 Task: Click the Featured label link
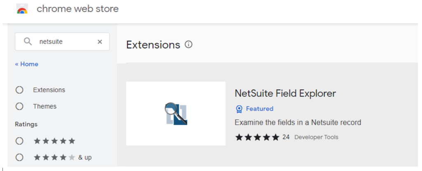click(260, 109)
